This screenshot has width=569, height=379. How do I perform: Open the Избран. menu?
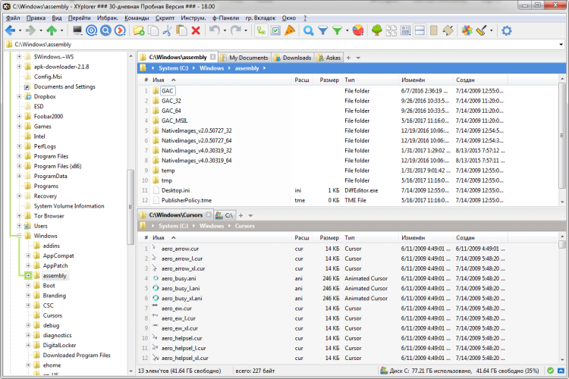point(108,17)
